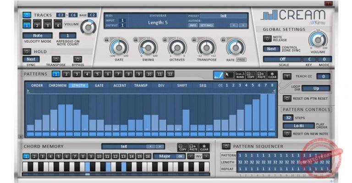The width and height of the screenshot is (352, 183).
Task: Switch to the ACCENT tab
Action: pos(120,86)
